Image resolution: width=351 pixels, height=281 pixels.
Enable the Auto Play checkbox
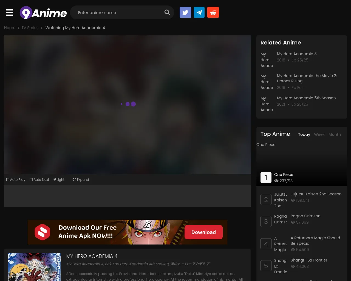coord(16,180)
